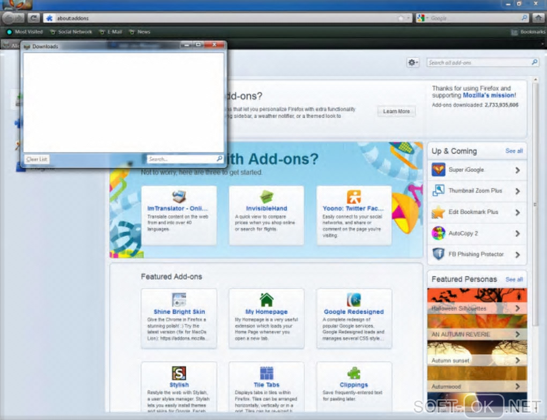Click See all beside Featured Personas

coord(514,279)
